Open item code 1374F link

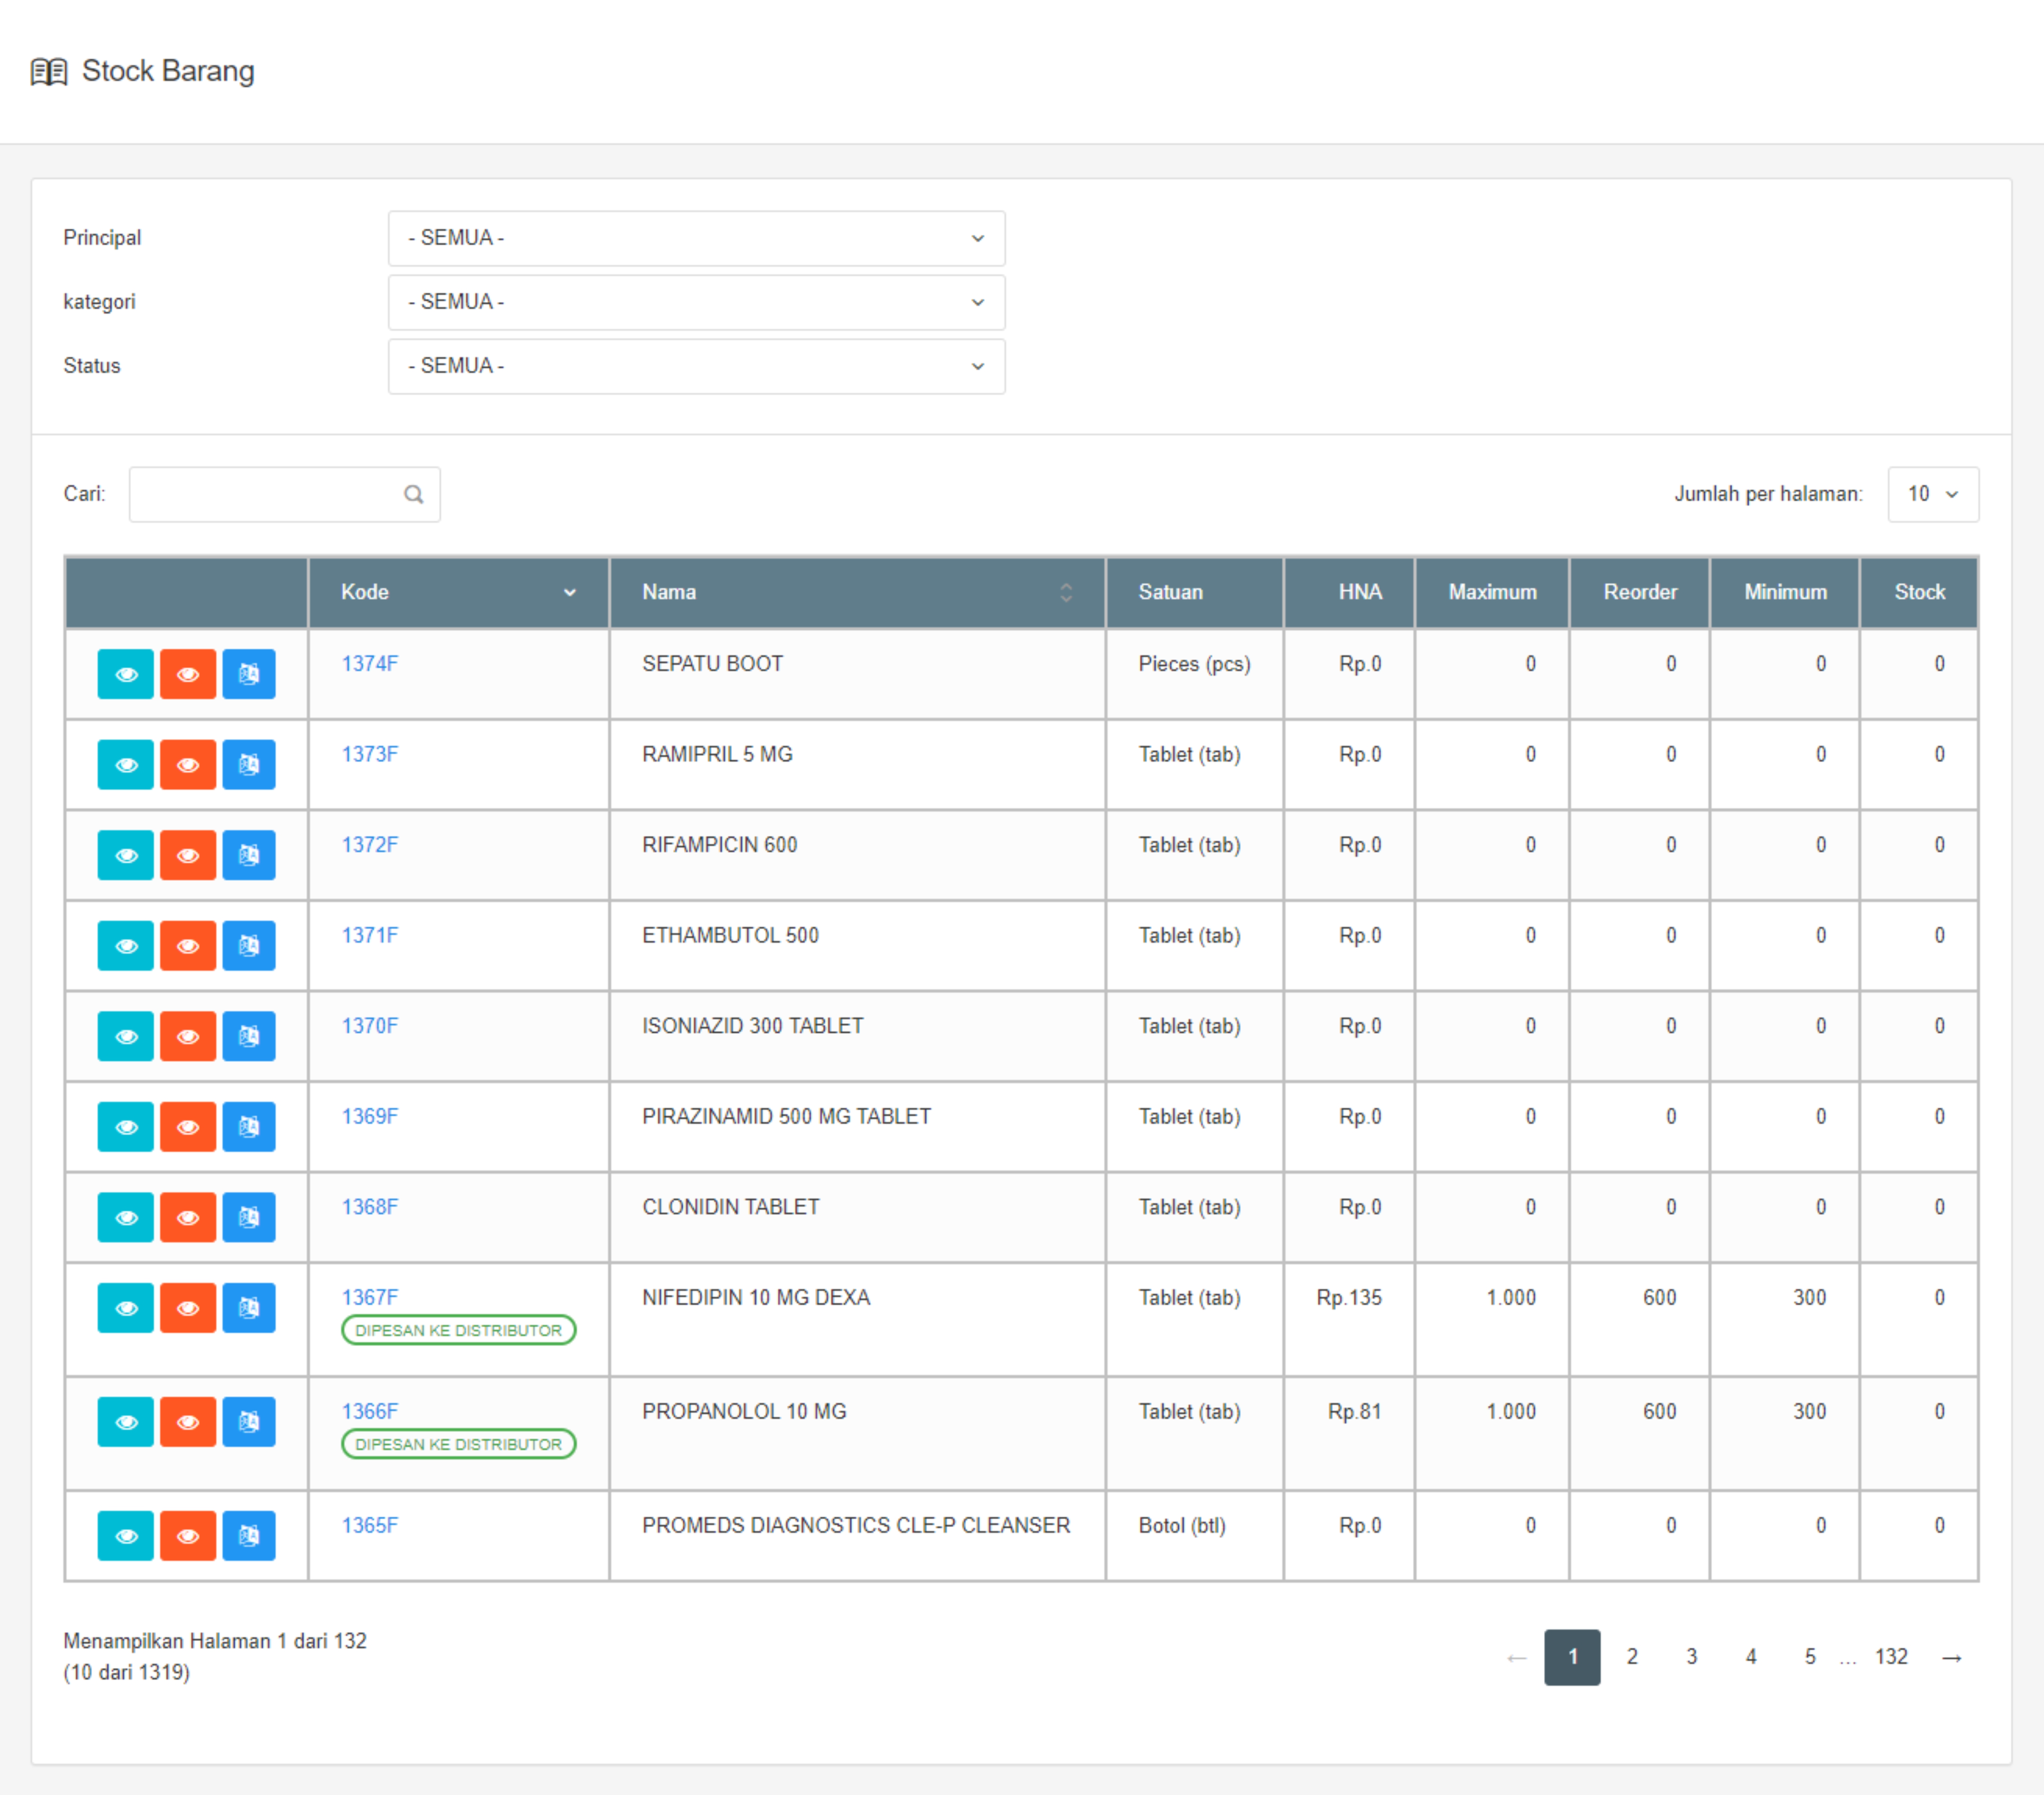pos(369,664)
